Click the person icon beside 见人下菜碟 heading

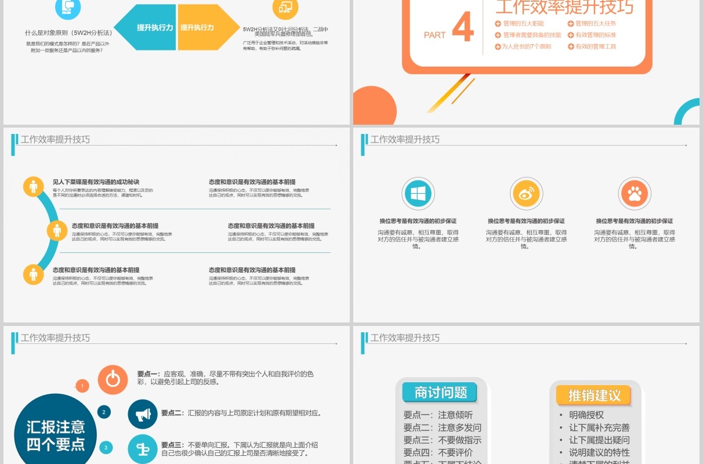(34, 186)
